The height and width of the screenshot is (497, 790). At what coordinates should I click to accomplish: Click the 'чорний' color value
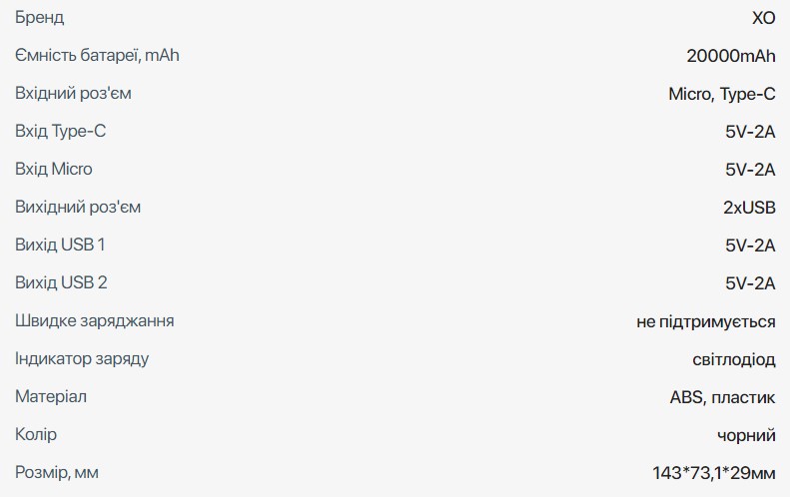point(746,435)
